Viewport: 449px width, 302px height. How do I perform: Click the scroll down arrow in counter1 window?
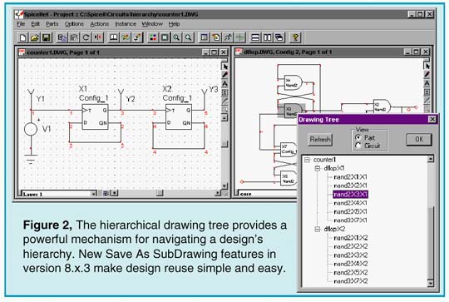click(x=224, y=186)
